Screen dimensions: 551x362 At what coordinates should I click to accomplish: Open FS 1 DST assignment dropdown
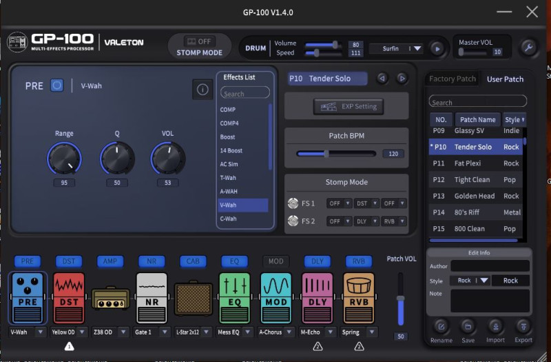point(366,203)
